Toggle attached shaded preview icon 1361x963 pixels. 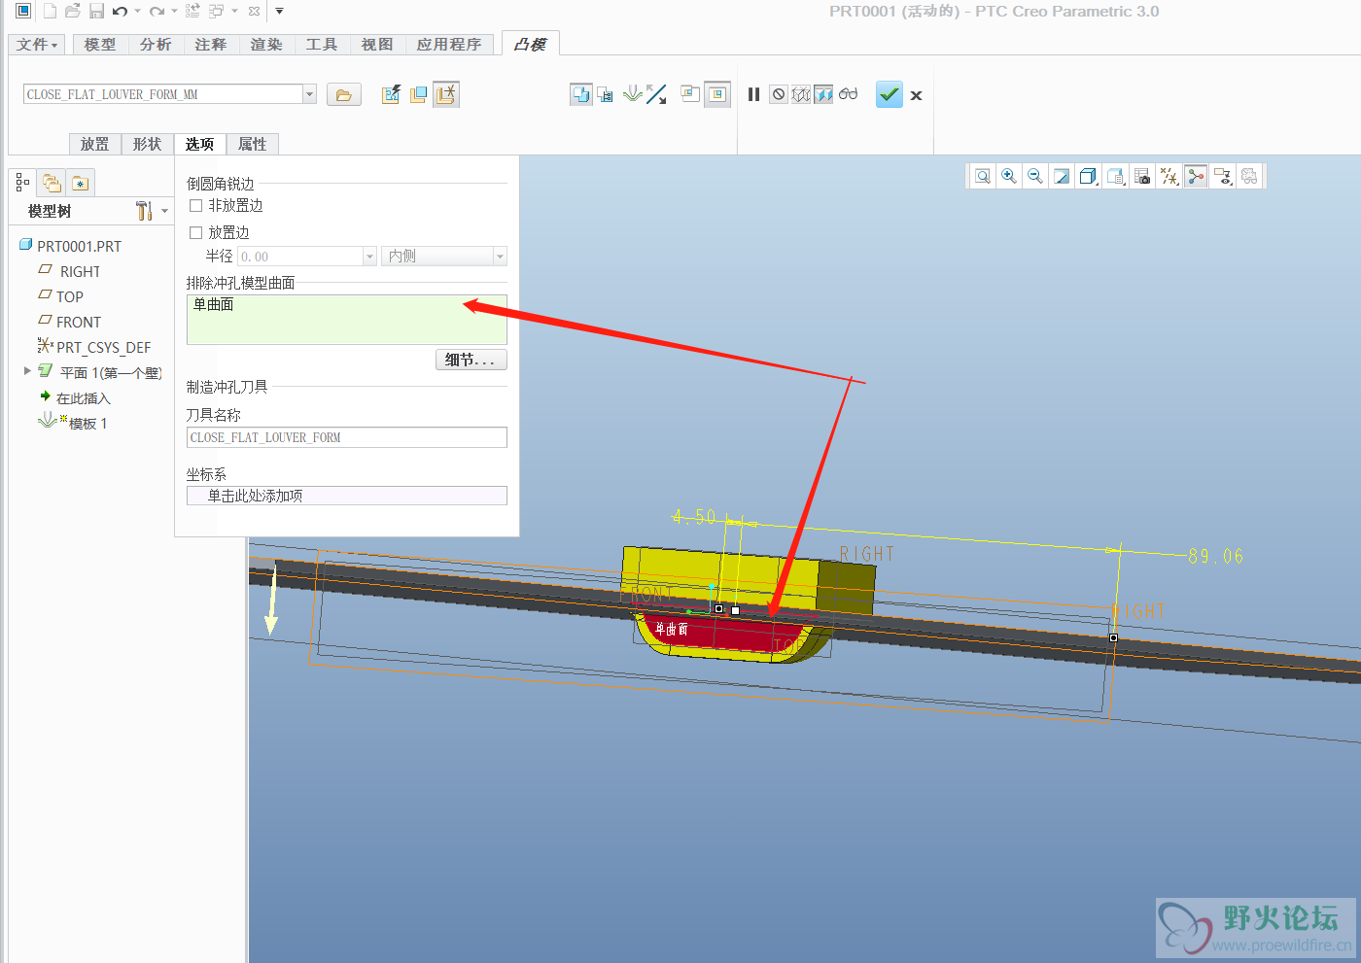coord(823,94)
